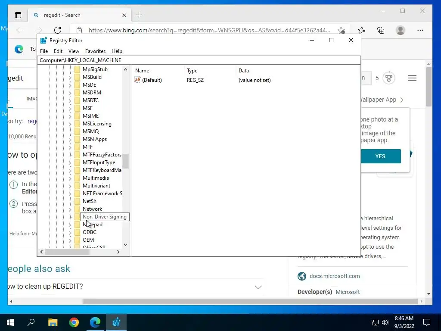Select the OEM folder icon
The image size is (441, 331).
tap(78, 240)
